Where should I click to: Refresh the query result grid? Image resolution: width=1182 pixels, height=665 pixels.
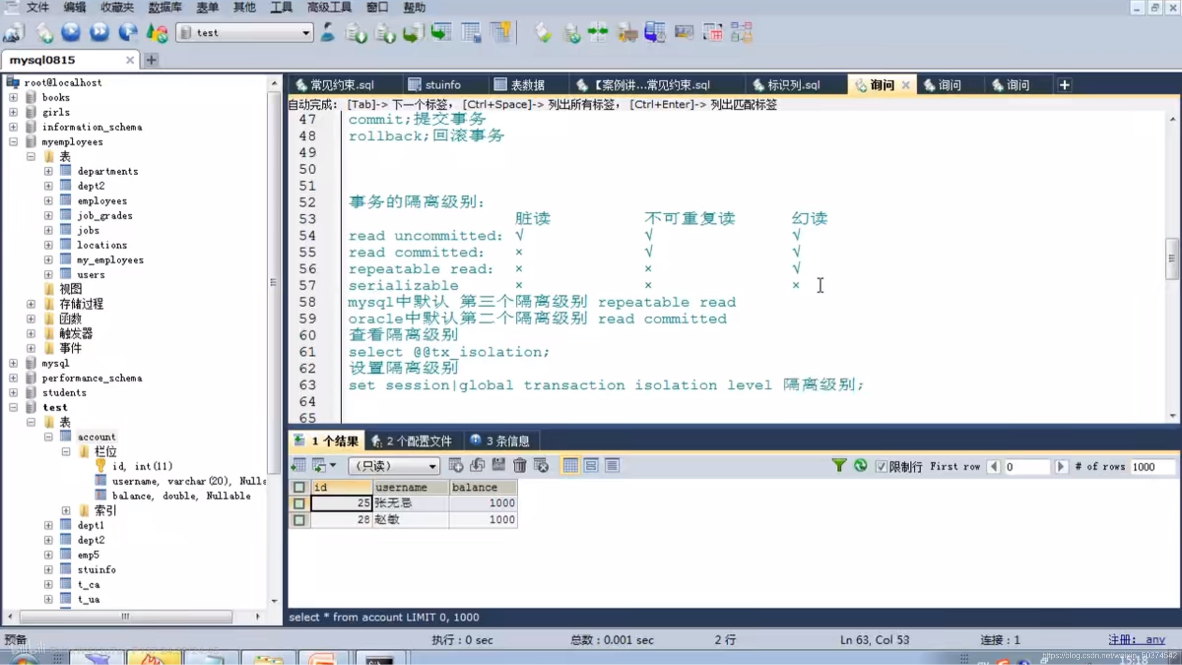click(x=861, y=466)
